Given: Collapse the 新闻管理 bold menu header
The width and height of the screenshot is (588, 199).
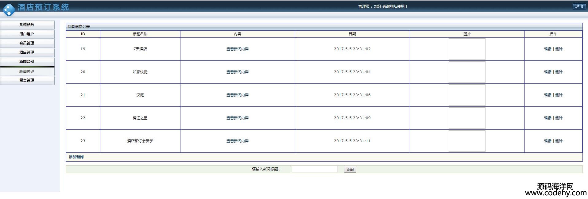Looking at the screenshot, I should (27, 62).
